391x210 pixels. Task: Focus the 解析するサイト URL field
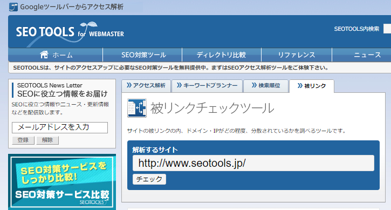pos(253,163)
